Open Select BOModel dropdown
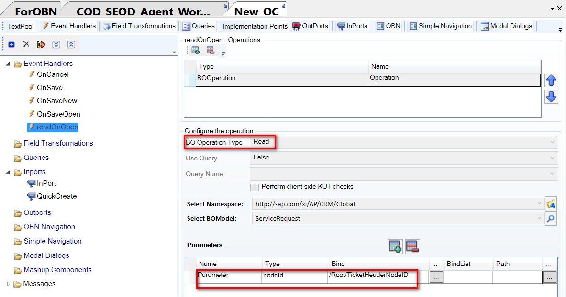 point(539,218)
